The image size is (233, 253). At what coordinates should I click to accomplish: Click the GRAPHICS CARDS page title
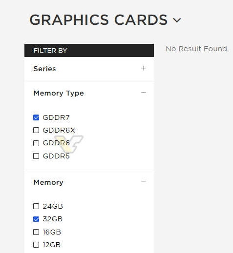tap(99, 20)
